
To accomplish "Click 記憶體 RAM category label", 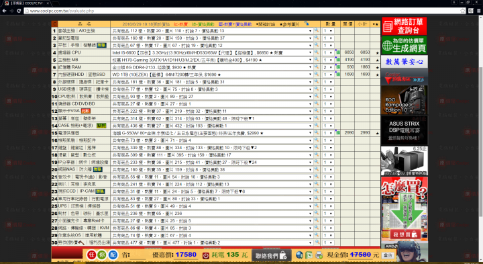I will pyautogui.click(x=70, y=67).
